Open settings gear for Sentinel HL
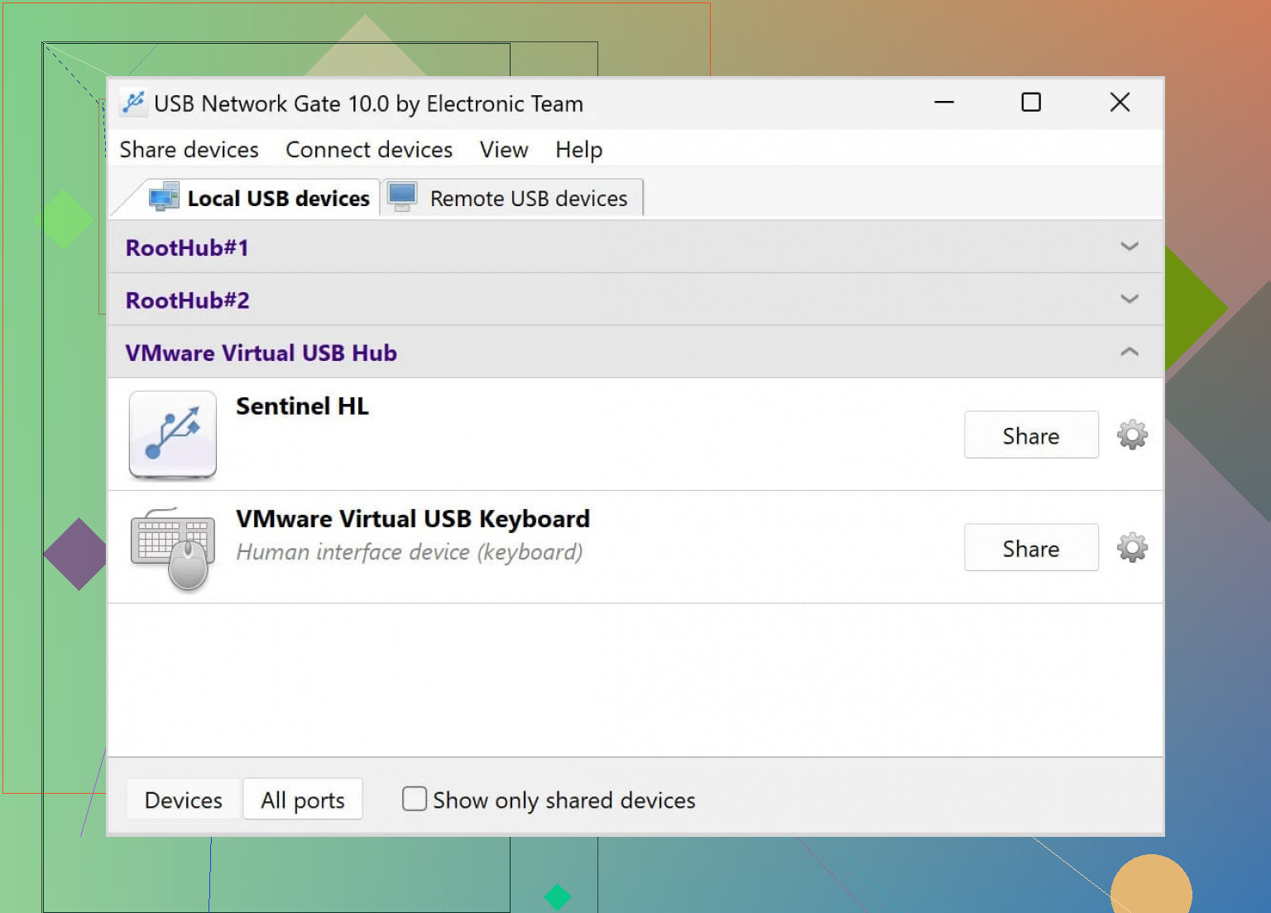1271x913 pixels. point(1132,435)
